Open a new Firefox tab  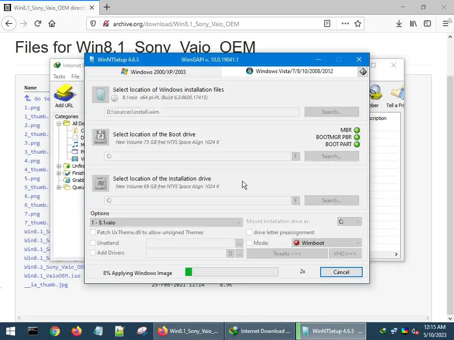(x=107, y=7)
